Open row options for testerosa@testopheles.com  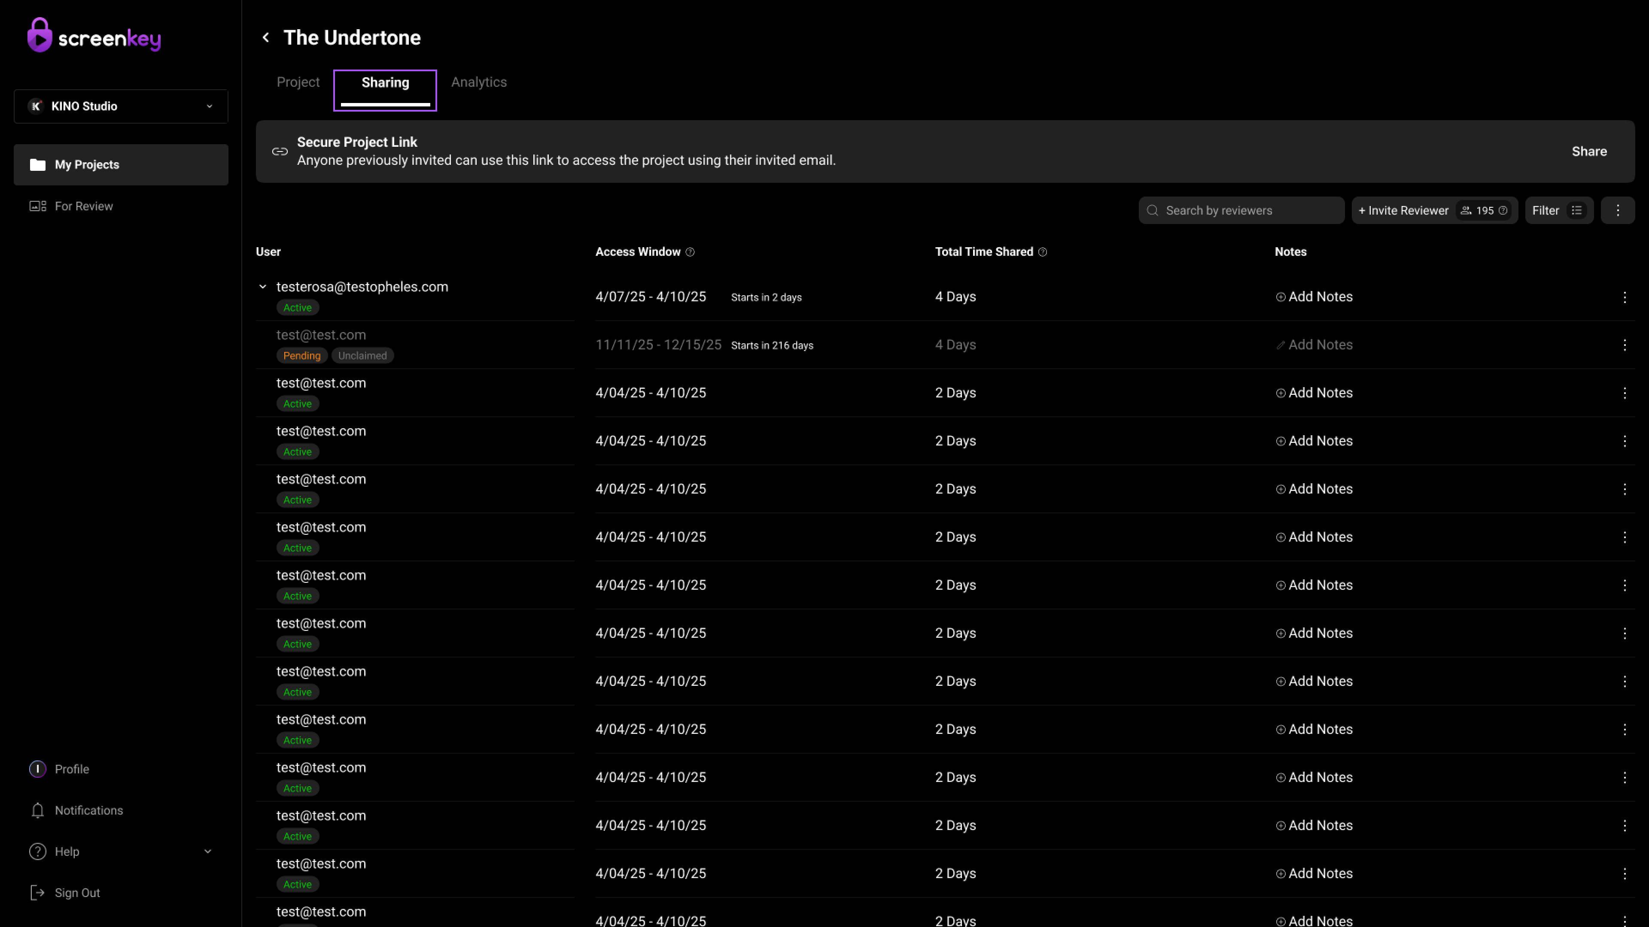point(1625,297)
